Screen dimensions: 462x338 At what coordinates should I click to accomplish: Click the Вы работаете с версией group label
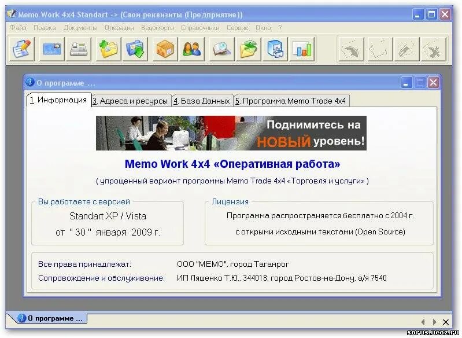(84, 202)
